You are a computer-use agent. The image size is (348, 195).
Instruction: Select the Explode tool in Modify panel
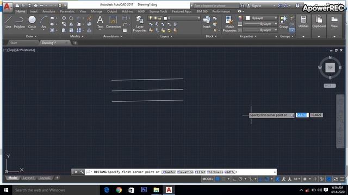point(89,24)
